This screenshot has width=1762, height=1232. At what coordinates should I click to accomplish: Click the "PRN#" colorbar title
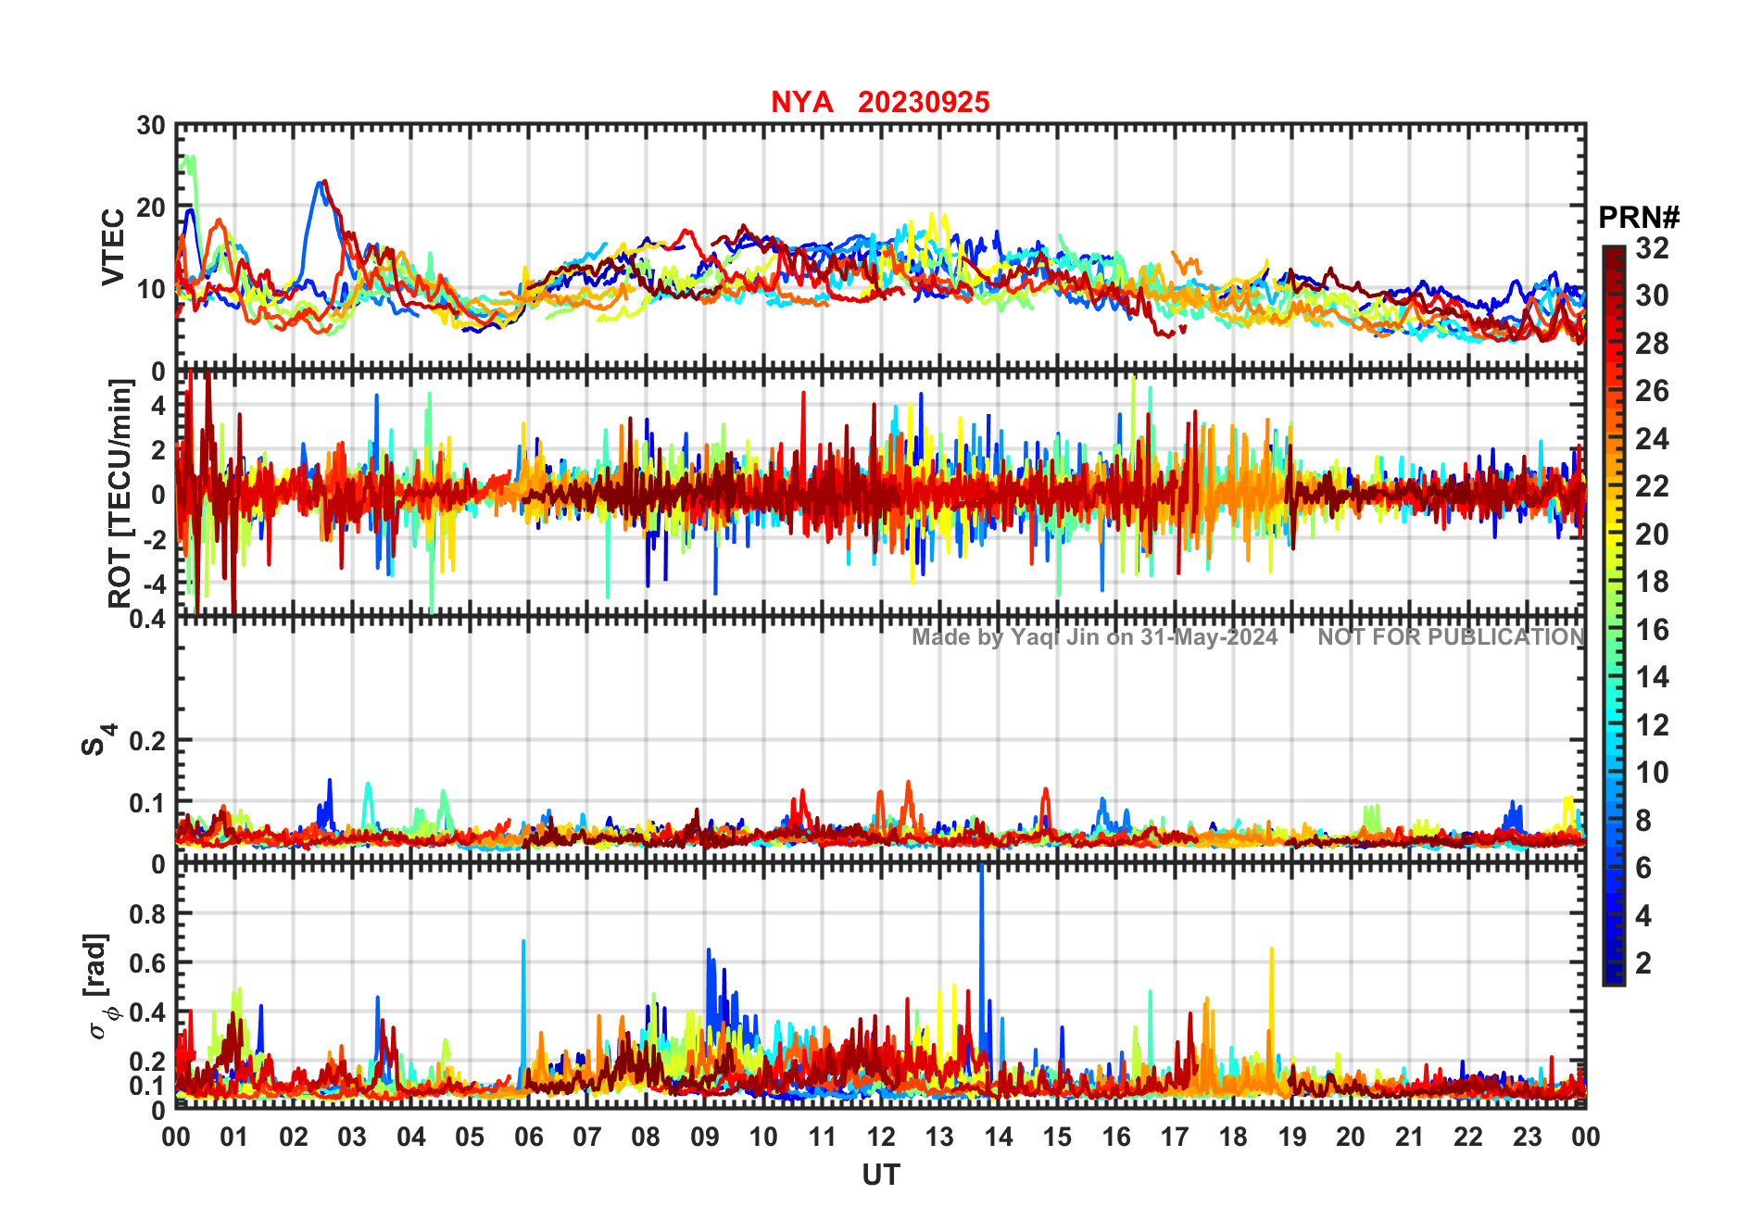point(1639,218)
